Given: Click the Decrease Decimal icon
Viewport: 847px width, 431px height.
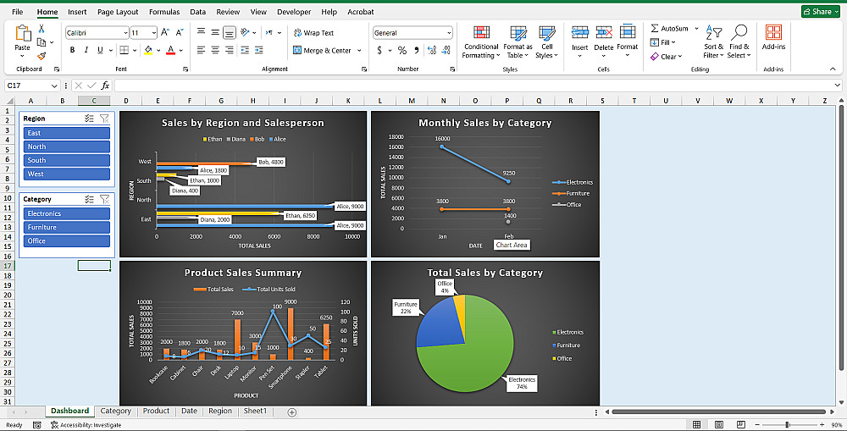Looking at the screenshot, I should [x=446, y=50].
